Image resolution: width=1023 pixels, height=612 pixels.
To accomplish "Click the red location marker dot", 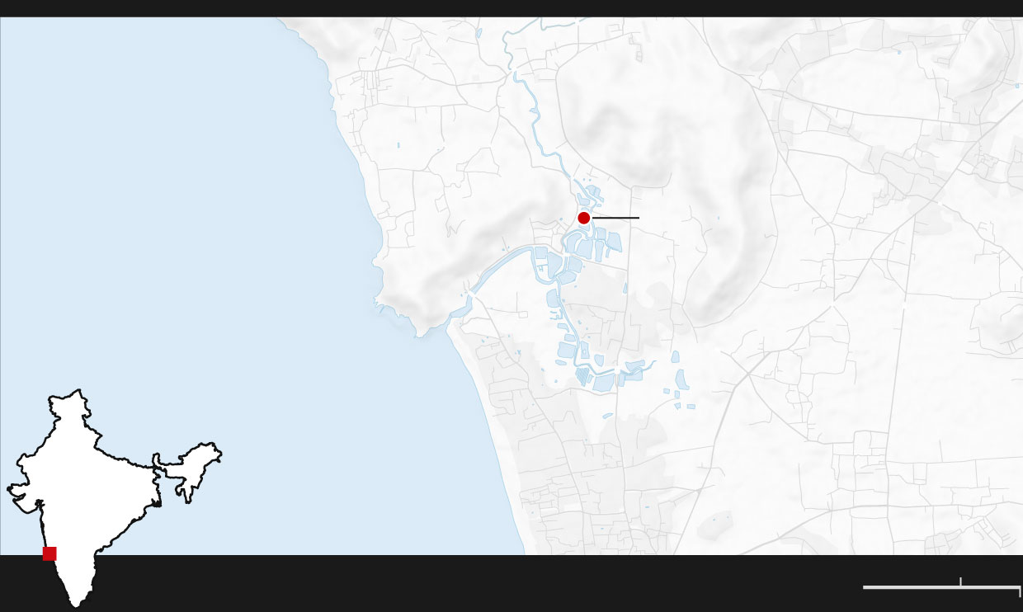I will point(584,218).
